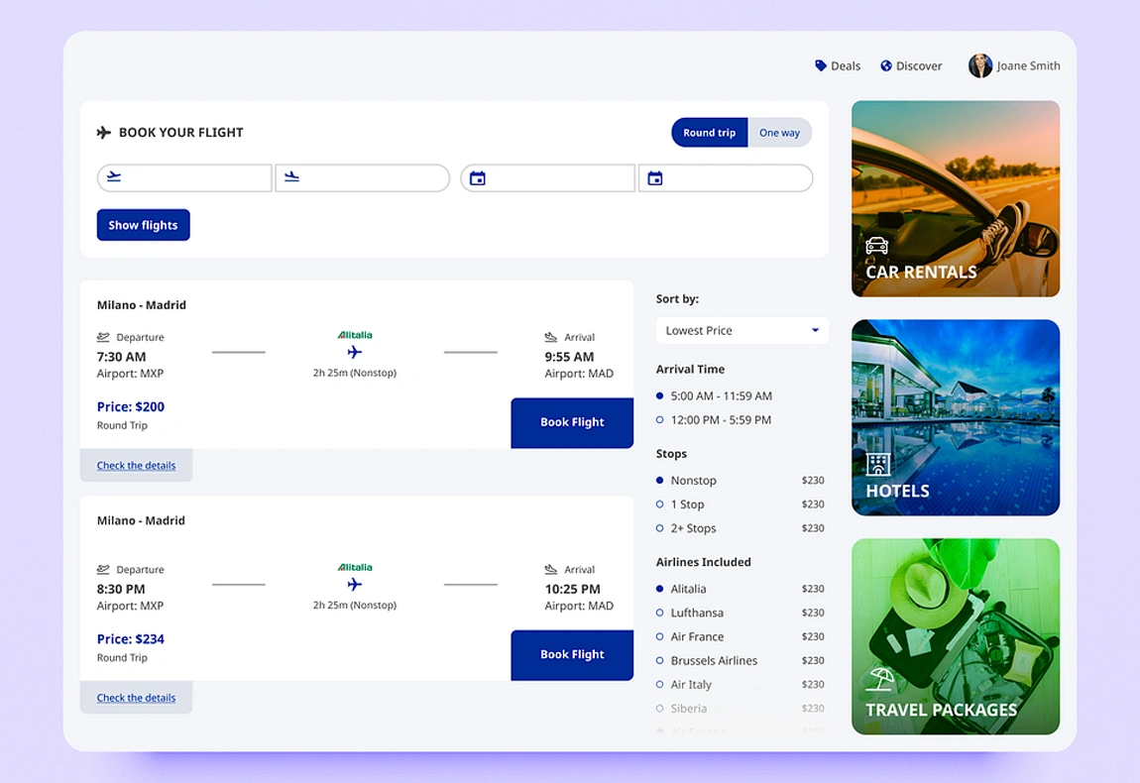Click Joane Smith's profile avatar

[x=980, y=65]
